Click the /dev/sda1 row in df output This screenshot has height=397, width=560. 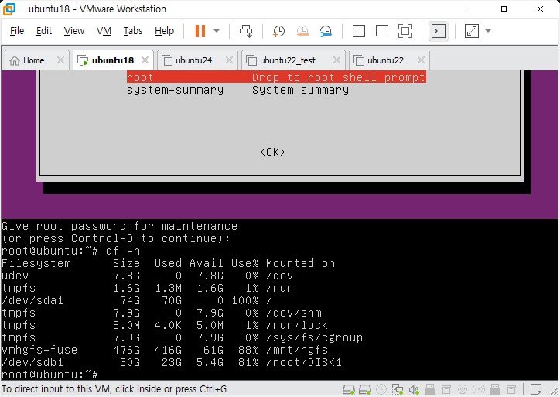(x=137, y=300)
